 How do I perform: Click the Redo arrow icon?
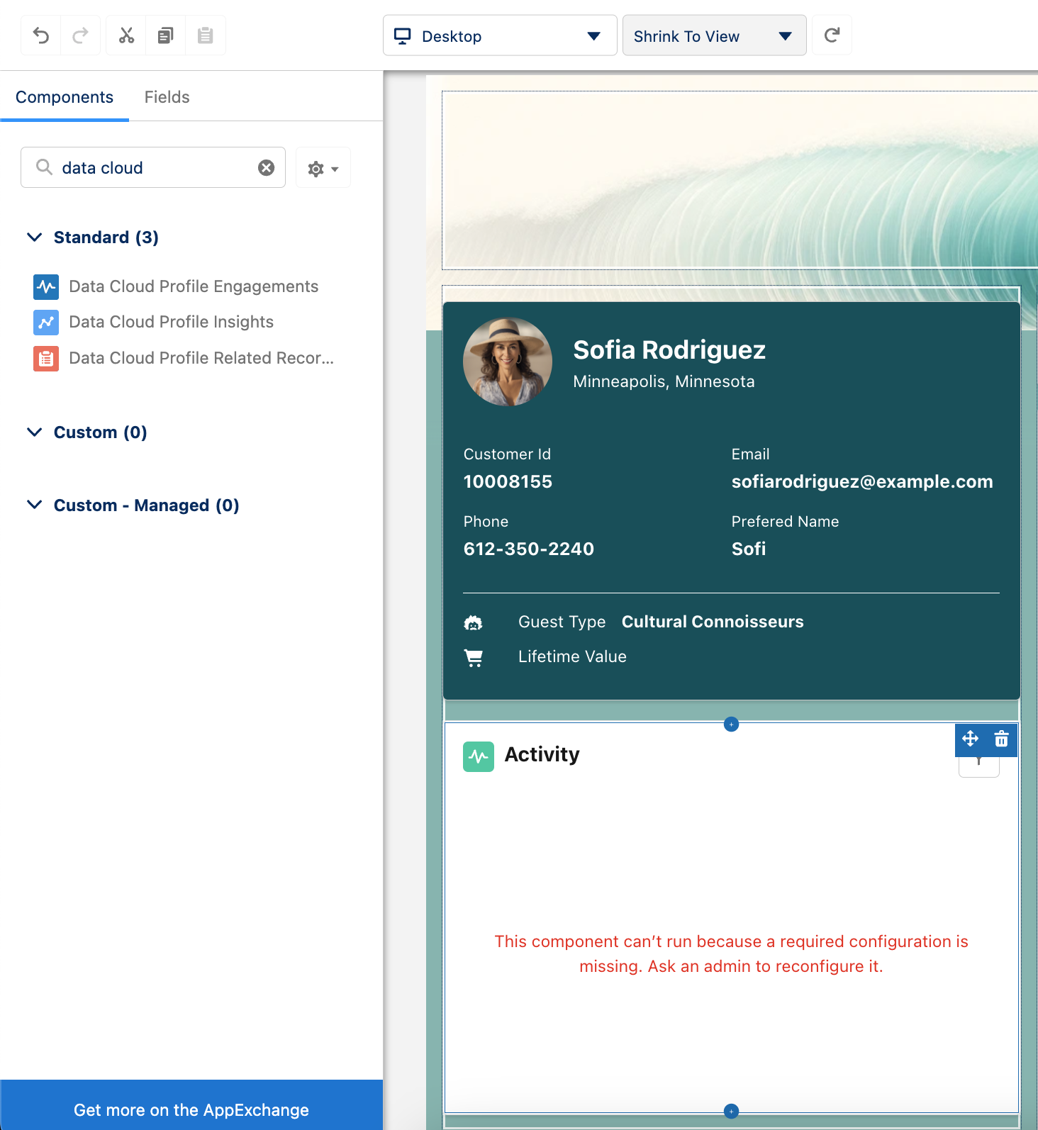click(x=81, y=35)
